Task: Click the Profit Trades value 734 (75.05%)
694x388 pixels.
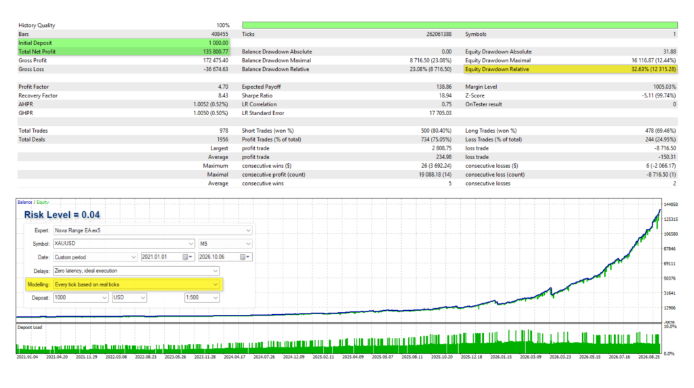Action: click(436, 139)
